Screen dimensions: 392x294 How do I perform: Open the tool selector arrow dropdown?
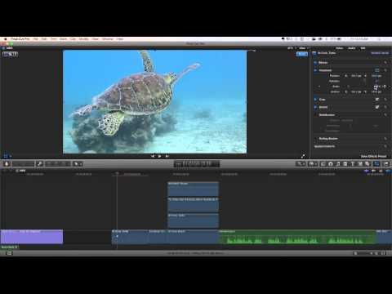pyautogui.click(x=78, y=163)
